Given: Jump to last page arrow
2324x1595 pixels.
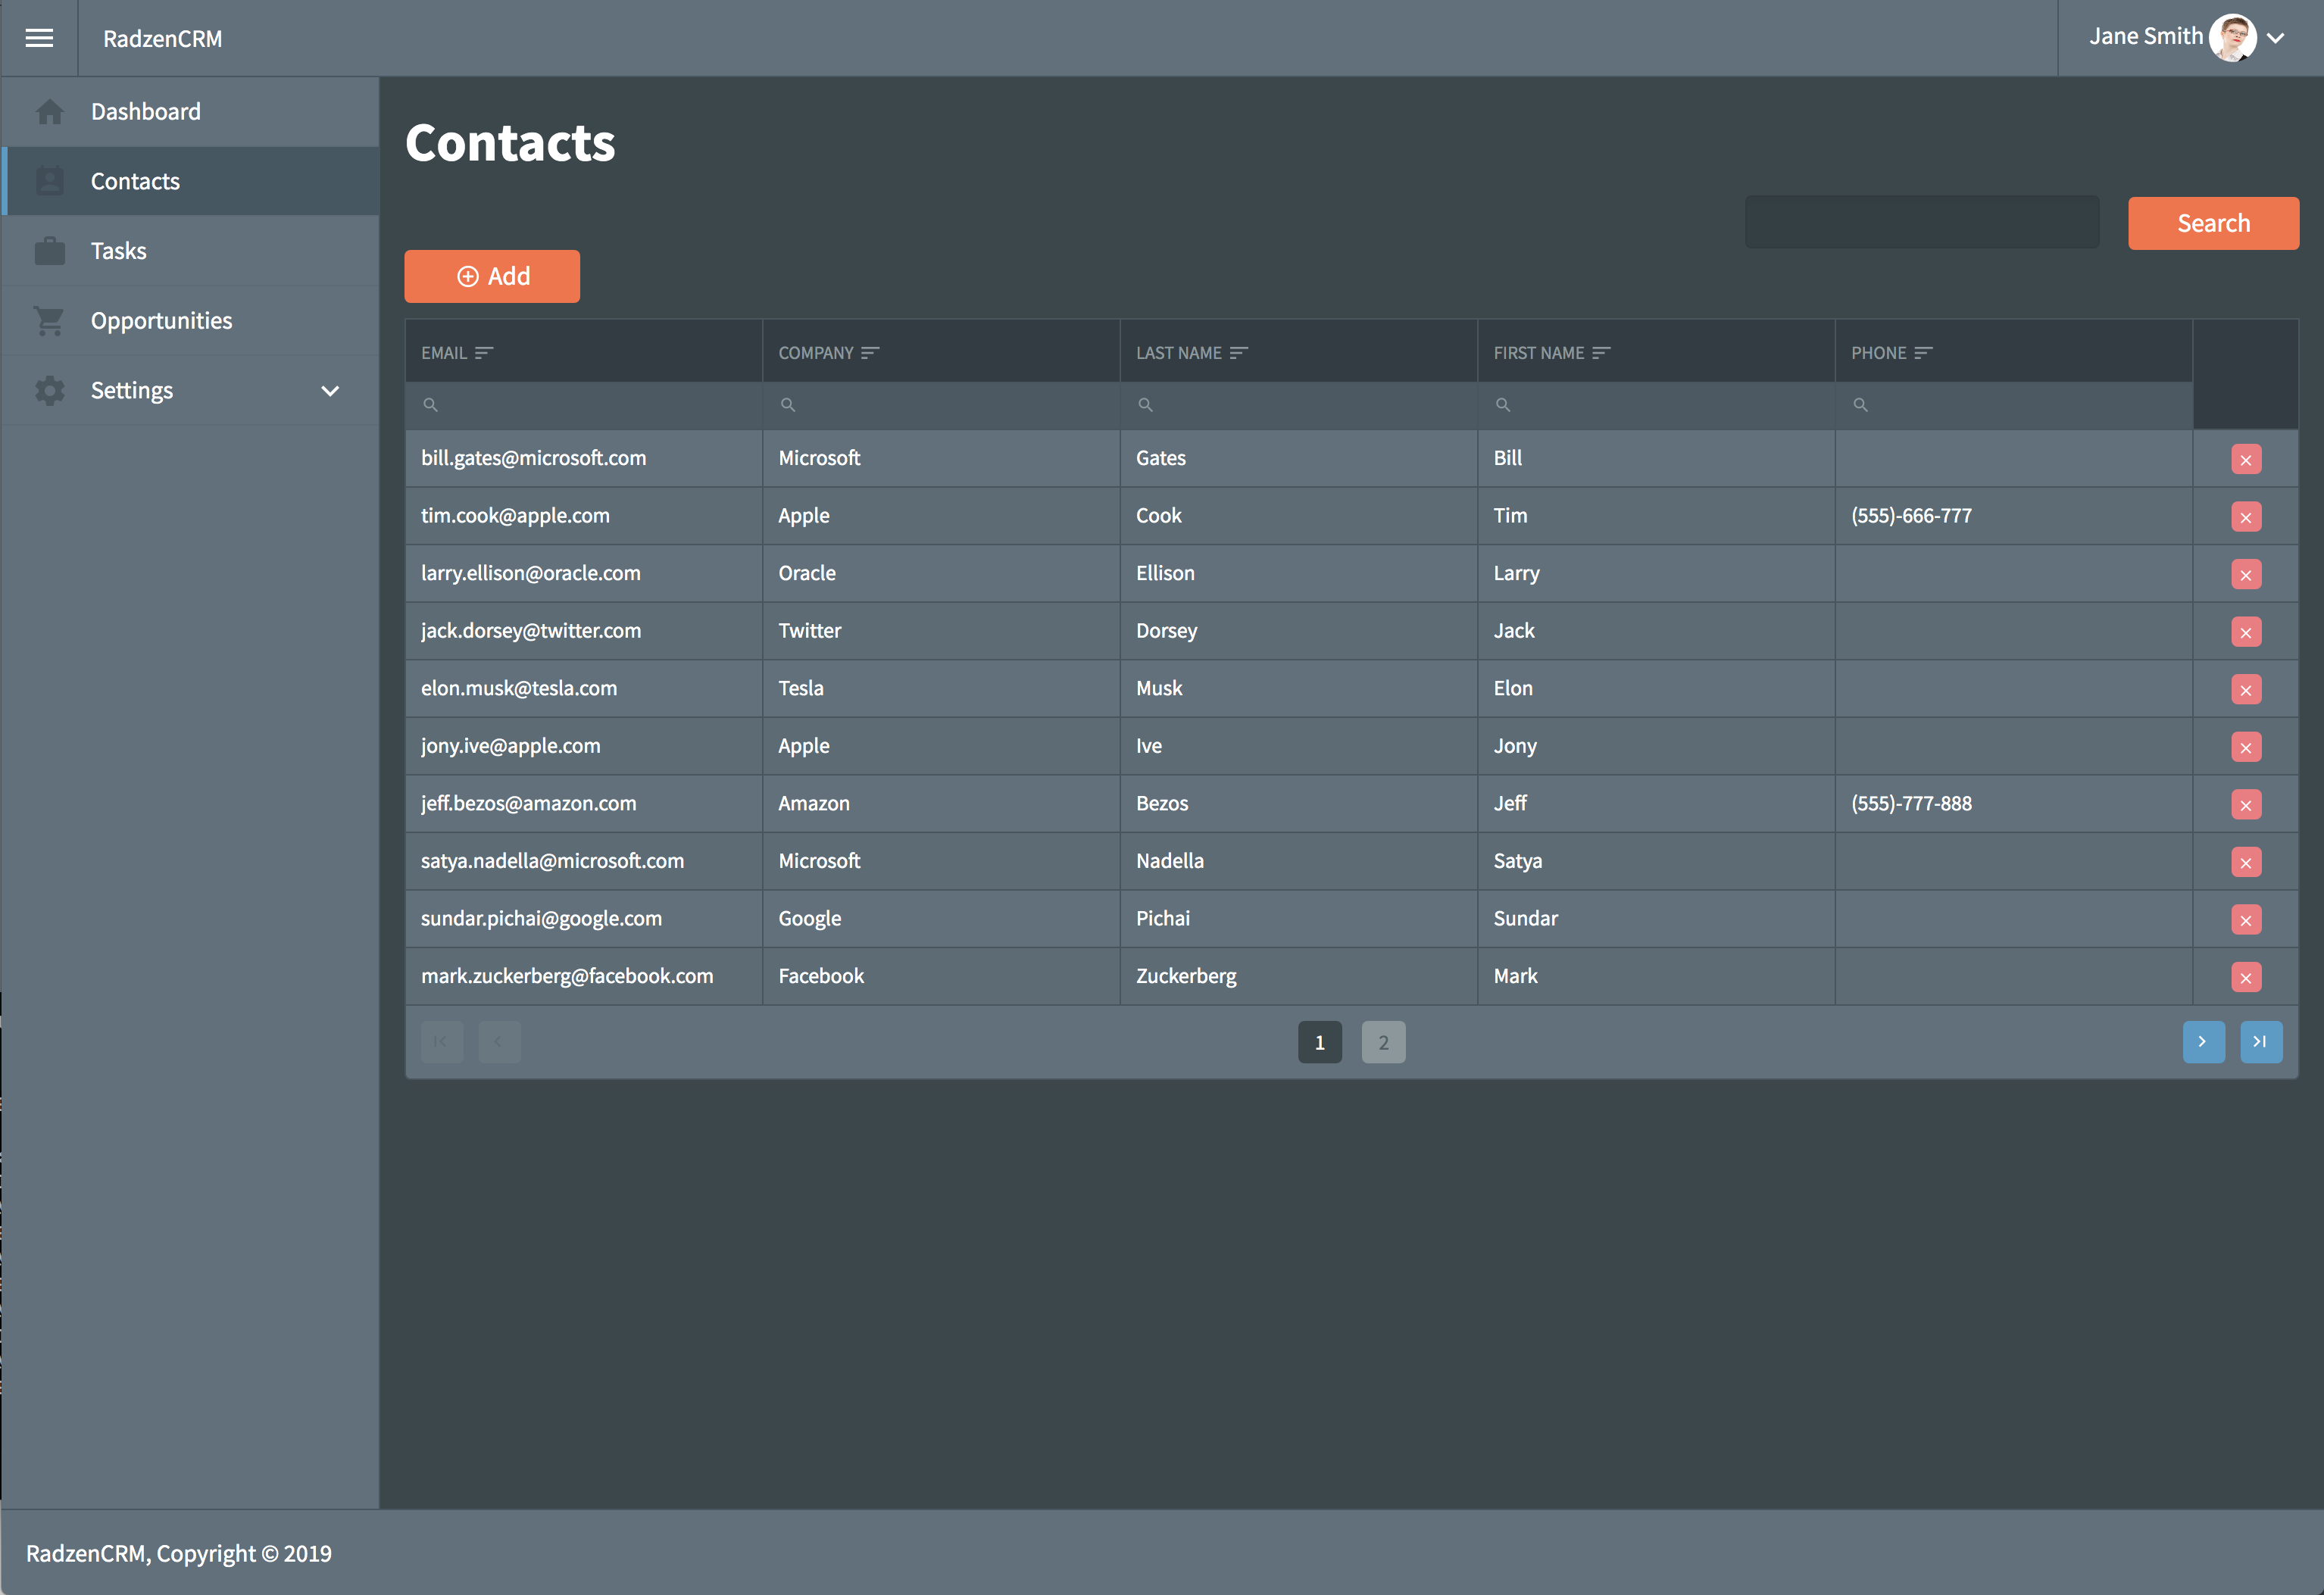Looking at the screenshot, I should [2261, 1042].
